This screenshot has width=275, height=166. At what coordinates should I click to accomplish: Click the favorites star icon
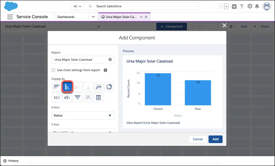click(221, 7)
